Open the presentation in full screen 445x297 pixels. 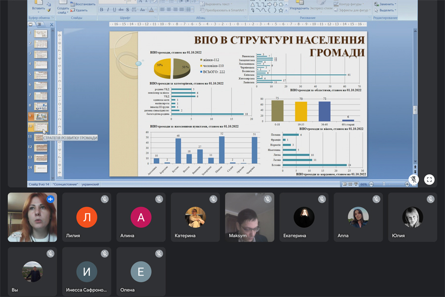(429, 180)
